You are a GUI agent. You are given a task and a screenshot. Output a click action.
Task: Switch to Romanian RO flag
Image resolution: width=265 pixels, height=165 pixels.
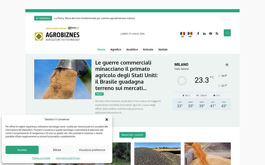[183, 34]
